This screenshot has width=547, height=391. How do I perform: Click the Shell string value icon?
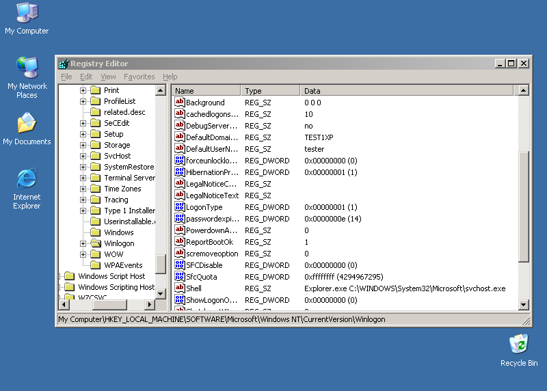click(180, 288)
